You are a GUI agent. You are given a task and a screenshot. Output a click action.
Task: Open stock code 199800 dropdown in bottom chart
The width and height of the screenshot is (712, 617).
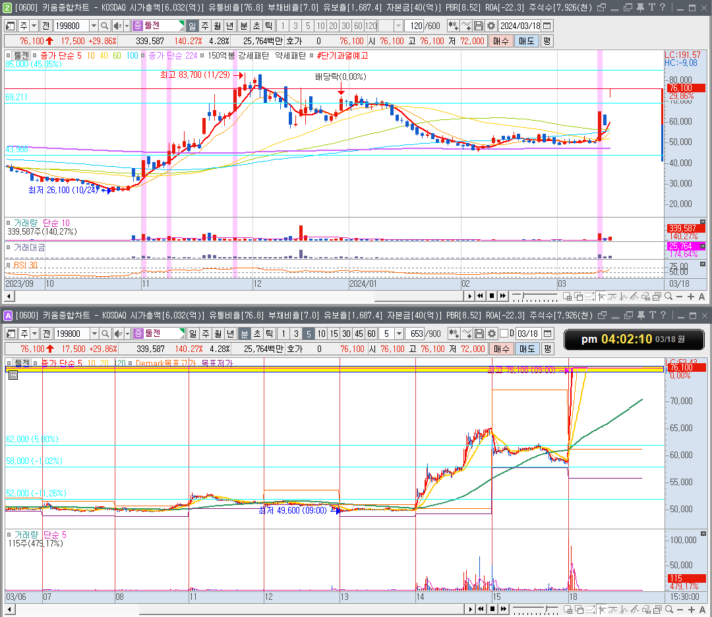tap(94, 334)
